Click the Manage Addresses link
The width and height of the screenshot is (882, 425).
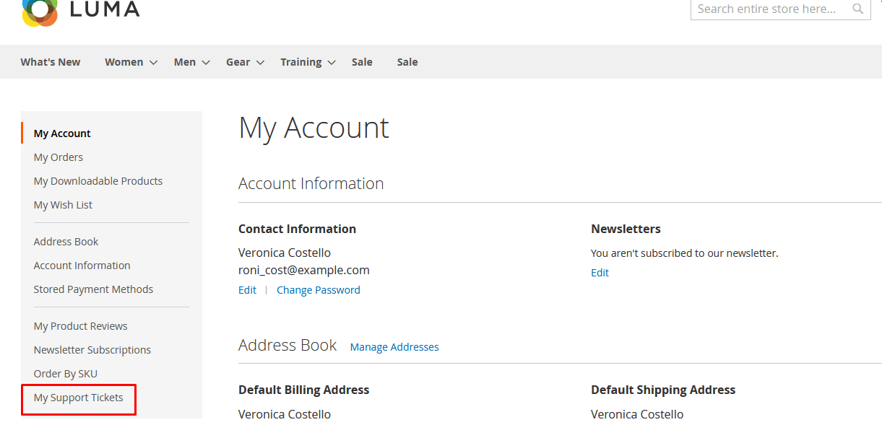coord(394,347)
